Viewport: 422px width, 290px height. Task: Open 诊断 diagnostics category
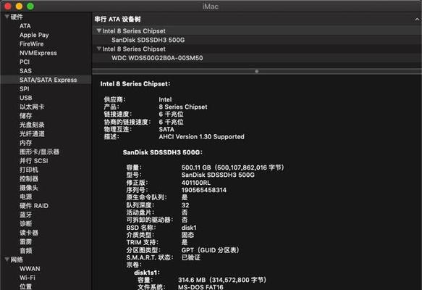(x=25, y=223)
